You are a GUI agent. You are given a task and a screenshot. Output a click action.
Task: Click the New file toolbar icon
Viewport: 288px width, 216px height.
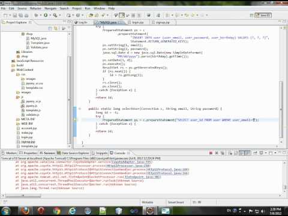[x=5, y=16]
